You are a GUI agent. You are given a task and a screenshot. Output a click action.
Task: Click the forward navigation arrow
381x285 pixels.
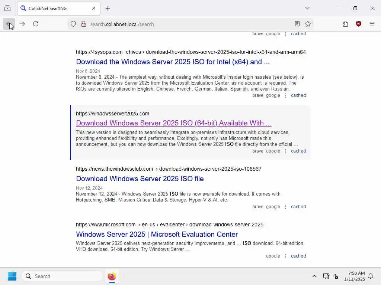pos(22,24)
